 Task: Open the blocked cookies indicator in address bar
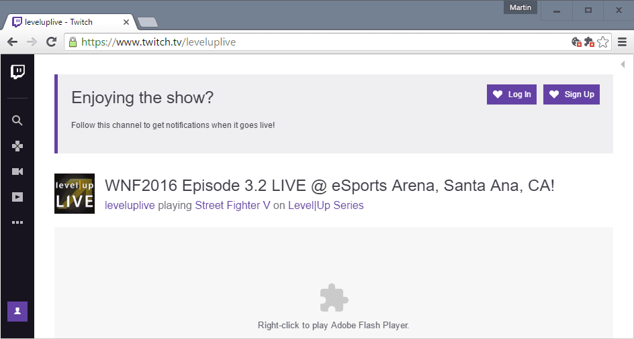coord(577,42)
